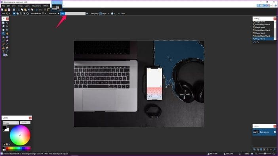
Task: Select the Magic Wand tool
Action: 4,33
